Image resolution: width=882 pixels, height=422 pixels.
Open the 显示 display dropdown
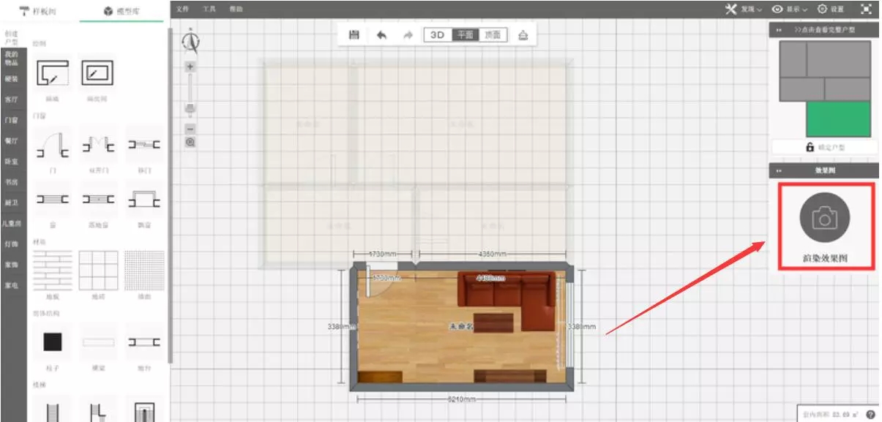click(x=791, y=10)
